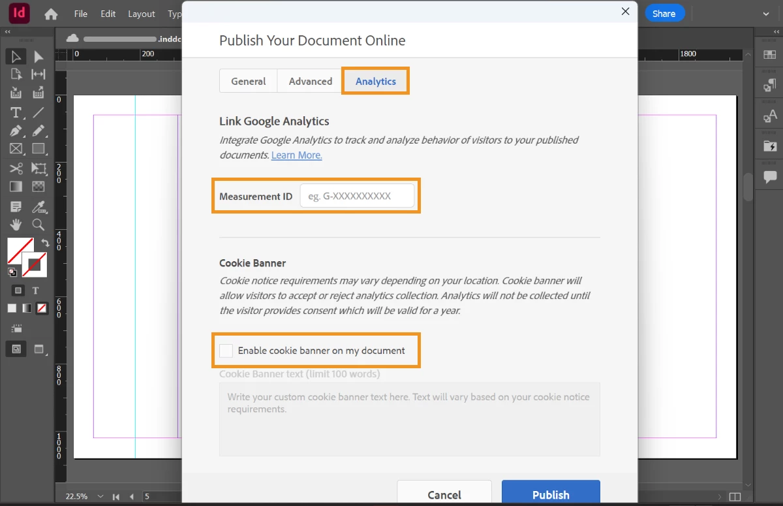Set formatting affects container
This screenshot has width=783, height=506.
point(18,291)
